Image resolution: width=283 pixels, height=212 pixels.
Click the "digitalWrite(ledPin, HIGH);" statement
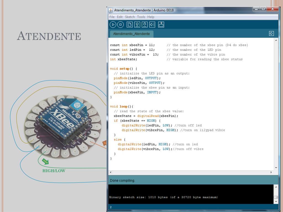pyautogui.click(x=144, y=144)
